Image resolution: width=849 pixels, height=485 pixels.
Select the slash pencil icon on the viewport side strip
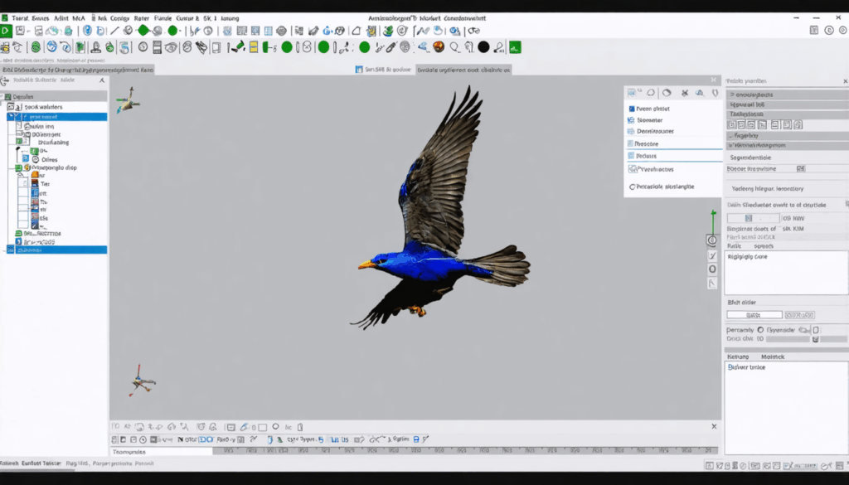tap(712, 255)
